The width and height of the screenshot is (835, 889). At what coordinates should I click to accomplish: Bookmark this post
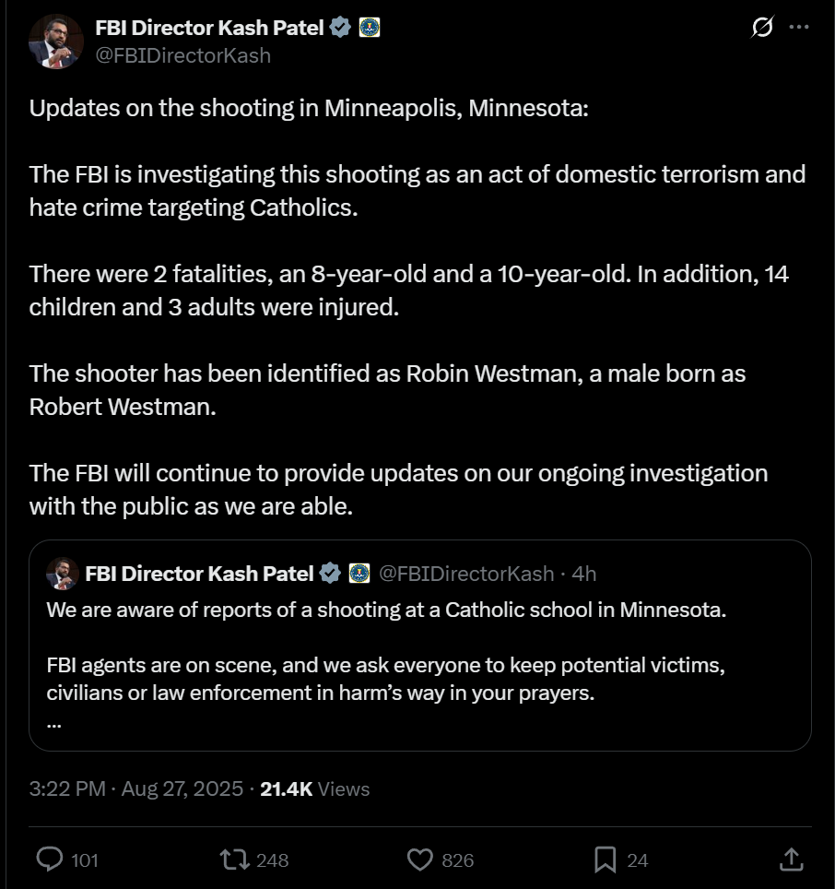(x=605, y=859)
